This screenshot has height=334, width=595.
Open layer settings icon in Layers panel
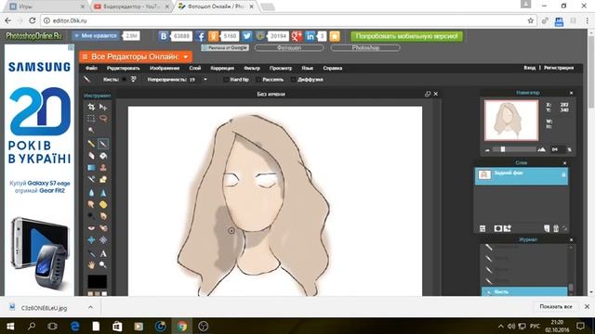coord(483,228)
